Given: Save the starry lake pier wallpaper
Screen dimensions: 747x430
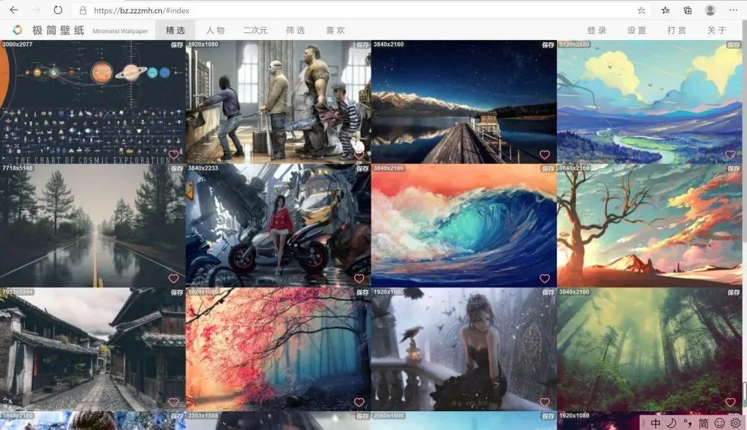Looking at the screenshot, I should [x=548, y=45].
